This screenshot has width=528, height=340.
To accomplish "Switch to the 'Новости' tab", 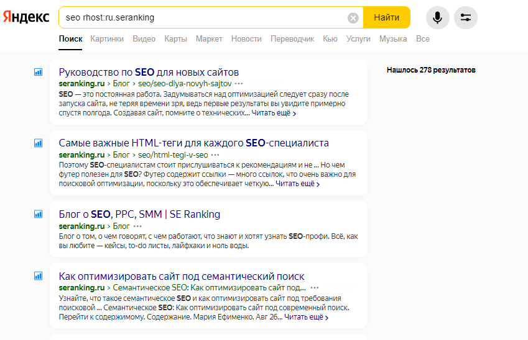I will click(246, 39).
